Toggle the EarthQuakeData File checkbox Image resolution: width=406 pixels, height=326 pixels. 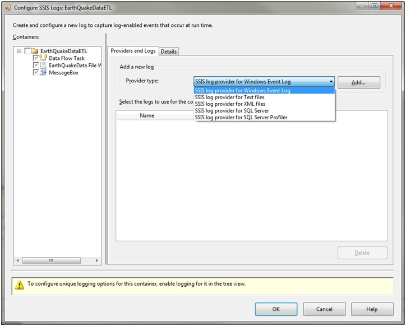36,65
